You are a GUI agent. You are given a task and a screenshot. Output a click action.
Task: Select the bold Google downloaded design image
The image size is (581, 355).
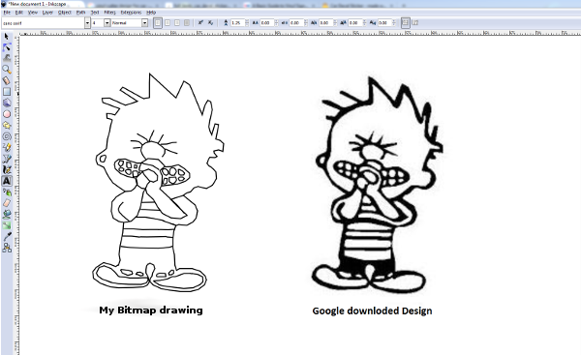click(x=378, y=185)
